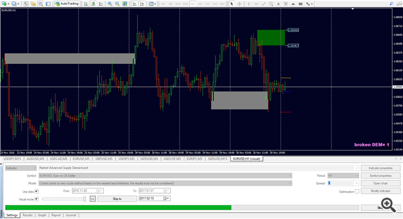Screen dimensions: 403x219
Task: Switch to the NZDUSD,M15 chart tab
Action: tap(218, 159)
